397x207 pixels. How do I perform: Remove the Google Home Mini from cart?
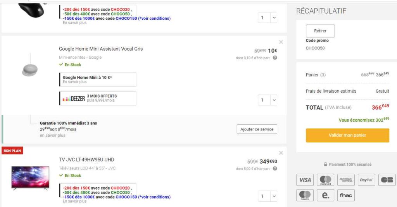tap(281, 42)
